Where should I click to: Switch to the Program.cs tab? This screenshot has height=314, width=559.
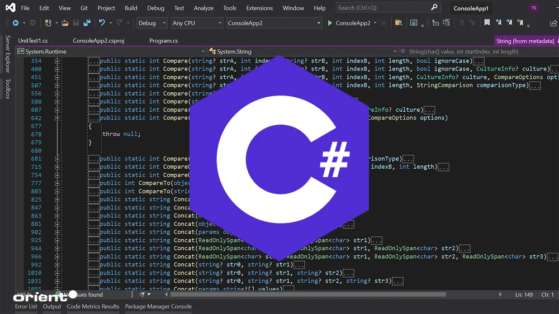click(163, 41)
